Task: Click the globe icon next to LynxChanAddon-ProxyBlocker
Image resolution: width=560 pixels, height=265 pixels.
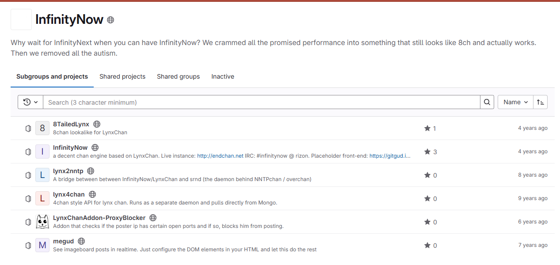Action: 153,218
